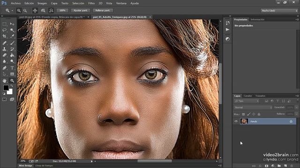Select the Pen tool

(x=4, y=68)
